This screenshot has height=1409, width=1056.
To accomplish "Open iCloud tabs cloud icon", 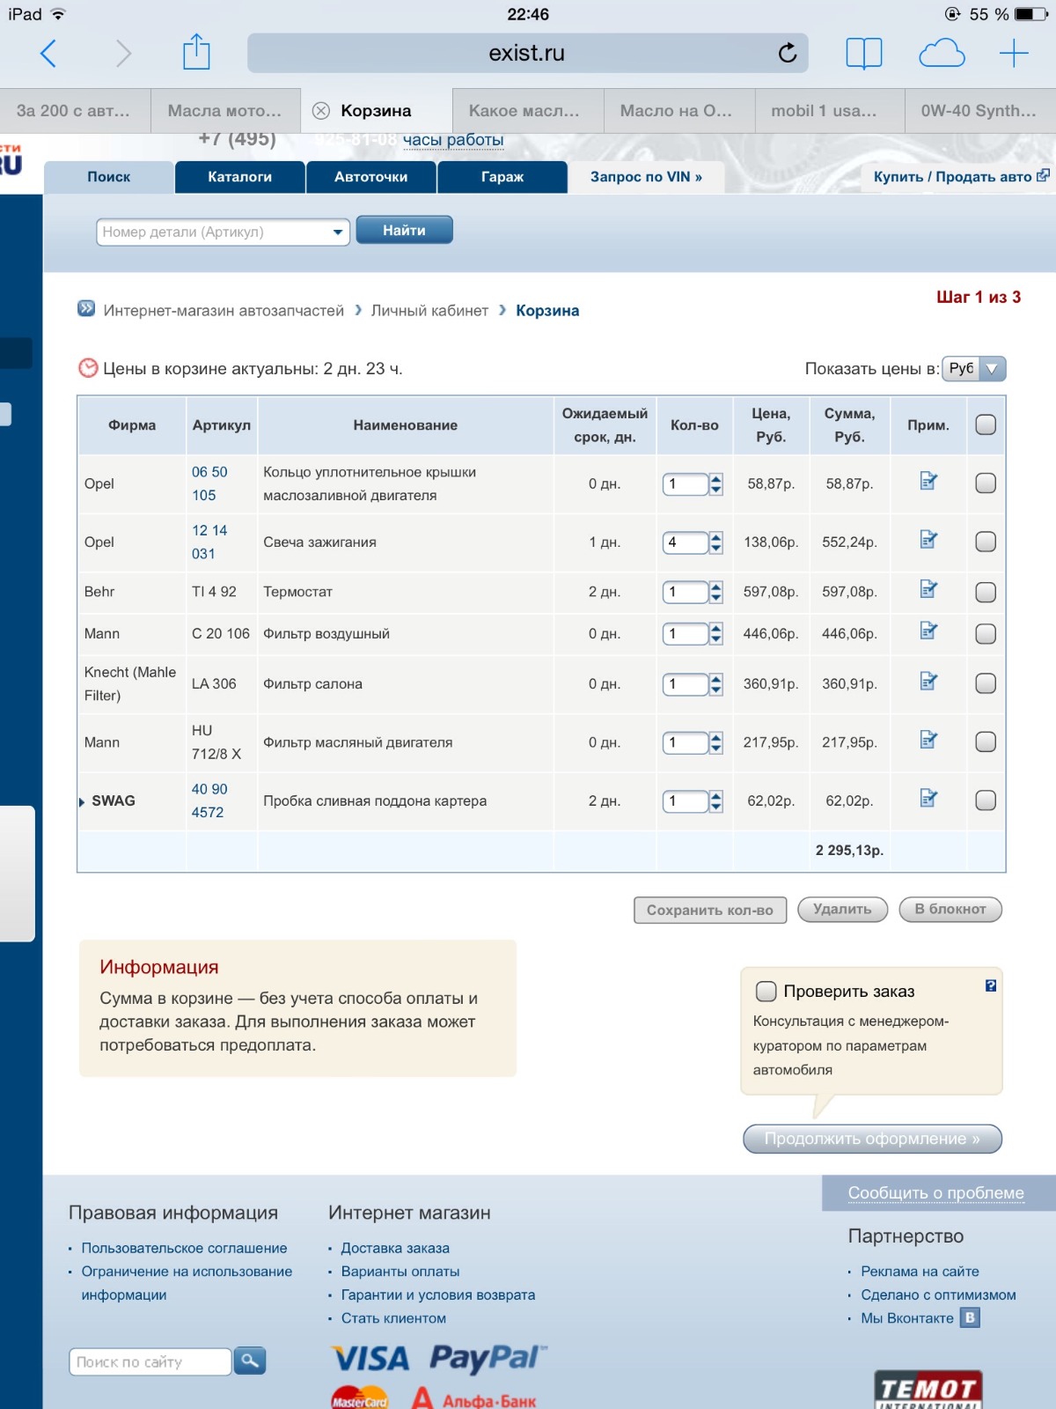I will point(942,53).
